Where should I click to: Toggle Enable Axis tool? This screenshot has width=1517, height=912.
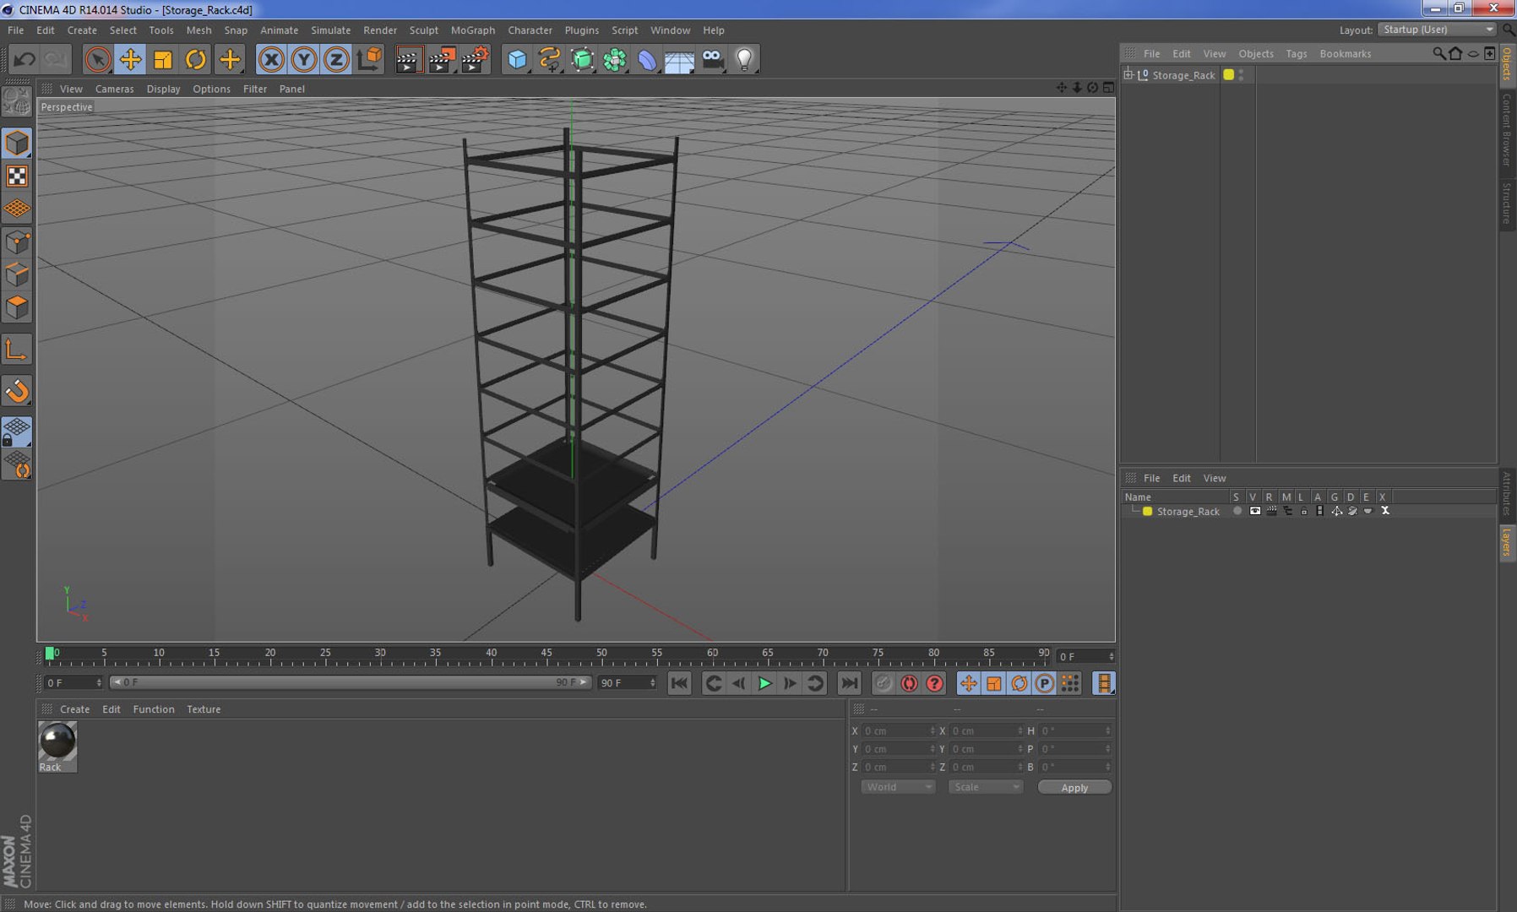tap(17, 349)
